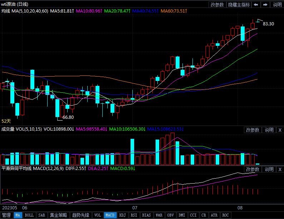Open the 管理 indicator management menu
The width and height of the screenshot is (284, 219).
(6, 215)
